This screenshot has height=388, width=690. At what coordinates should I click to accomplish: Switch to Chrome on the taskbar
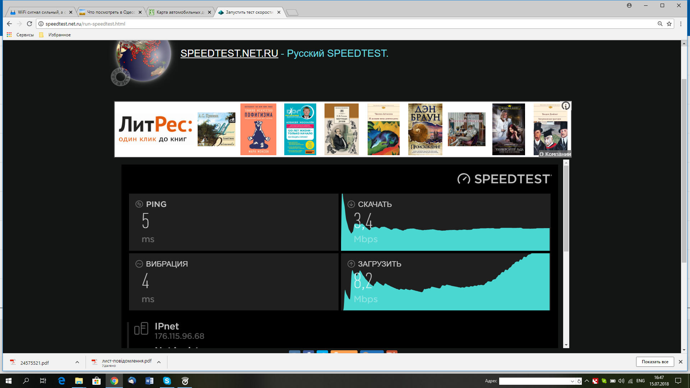pos(114,381)
